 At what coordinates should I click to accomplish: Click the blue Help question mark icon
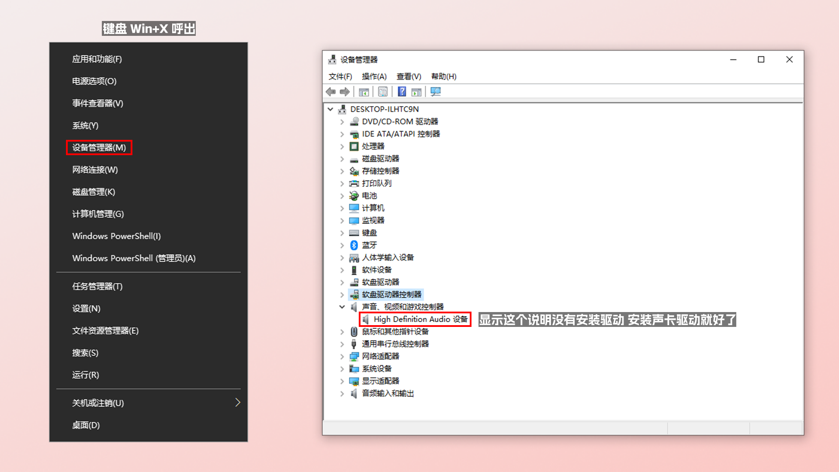402,92
